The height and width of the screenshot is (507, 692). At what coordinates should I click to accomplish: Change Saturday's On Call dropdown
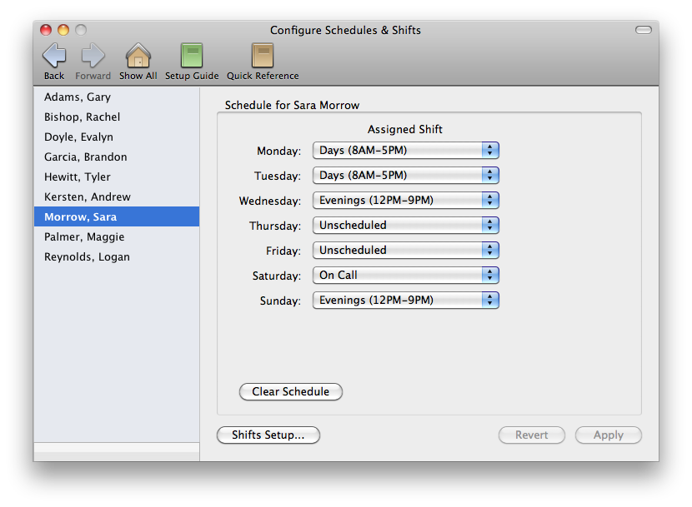405,276
